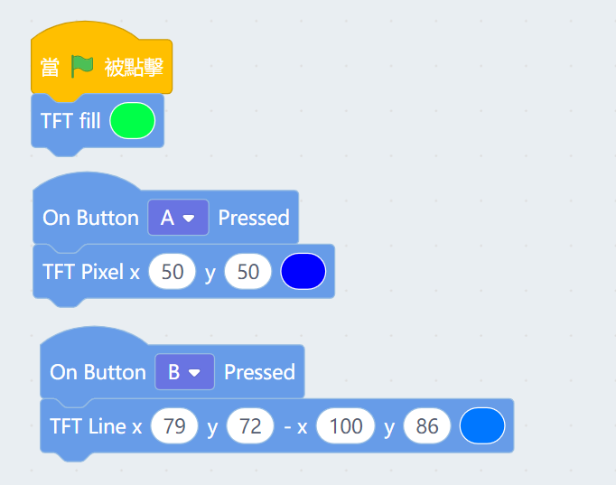The image size is (616, 485).
Task: Edit the start y value 72 in TFT Line
Action: [x=250, y=426]
